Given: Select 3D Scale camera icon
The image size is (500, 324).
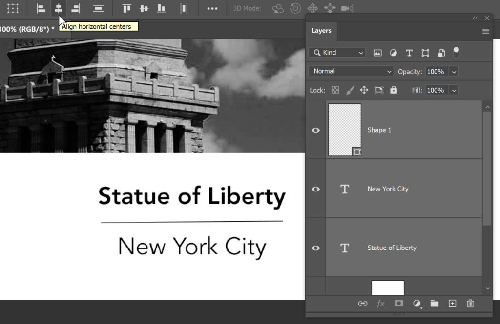Looking at the screenshot, I should 347,8.
